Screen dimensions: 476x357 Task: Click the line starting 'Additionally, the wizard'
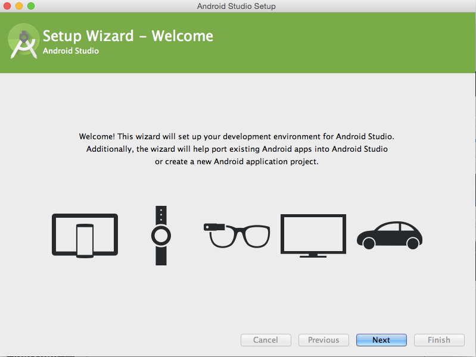click(237, 149)
